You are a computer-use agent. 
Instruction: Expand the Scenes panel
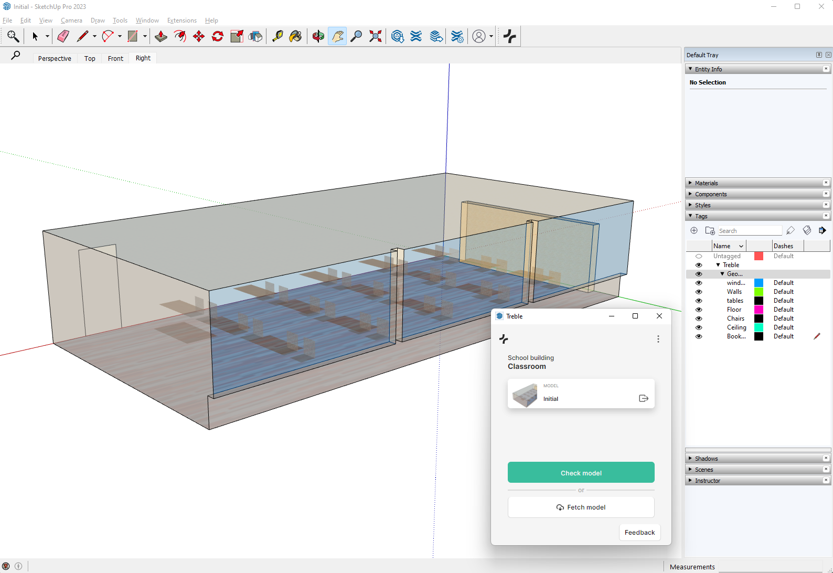coord(690,469)
